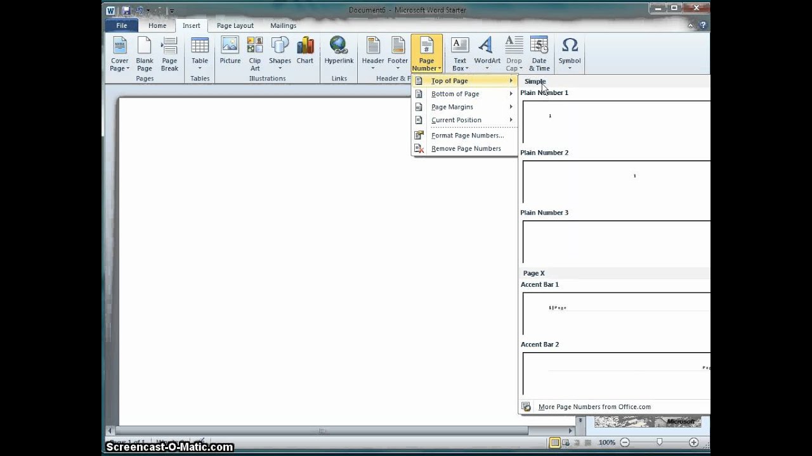The image size is (812, 456).
Task: Open Clip Art pane
Action: tap(255, 54)
